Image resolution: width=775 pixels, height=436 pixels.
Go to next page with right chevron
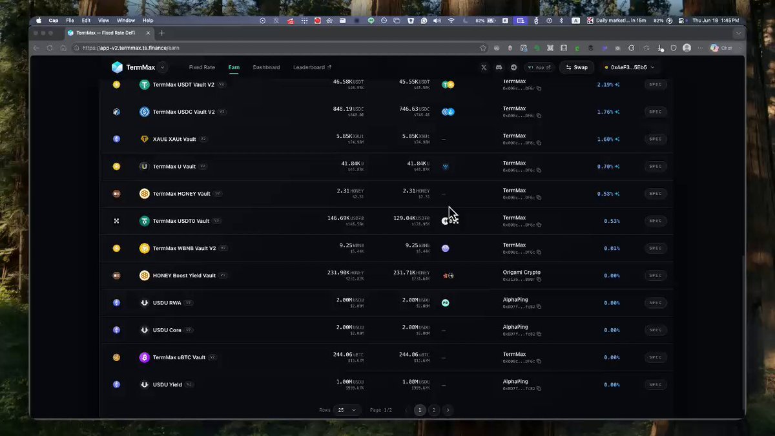pos(448,410)
